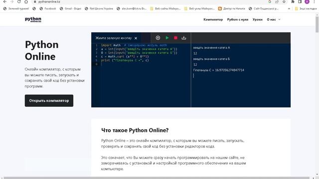Open the Веб-сайты Майкро bookmark folder

tap(165, 8)
